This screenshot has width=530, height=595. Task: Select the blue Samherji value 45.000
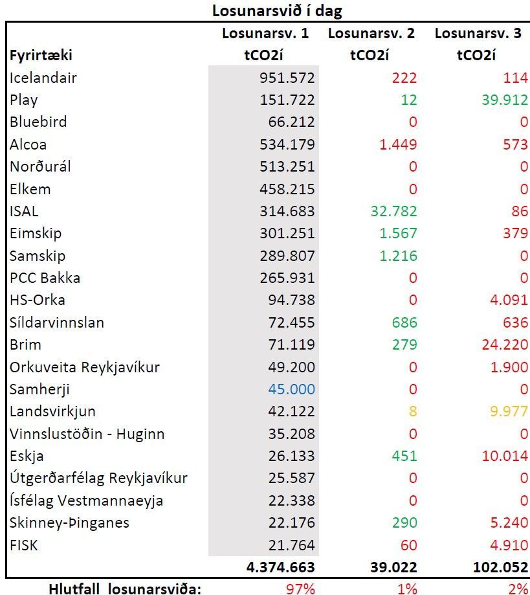click(291, 389)
